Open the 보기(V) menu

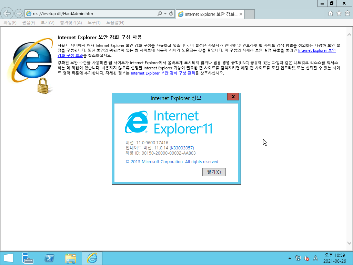[x=48, y=22]
